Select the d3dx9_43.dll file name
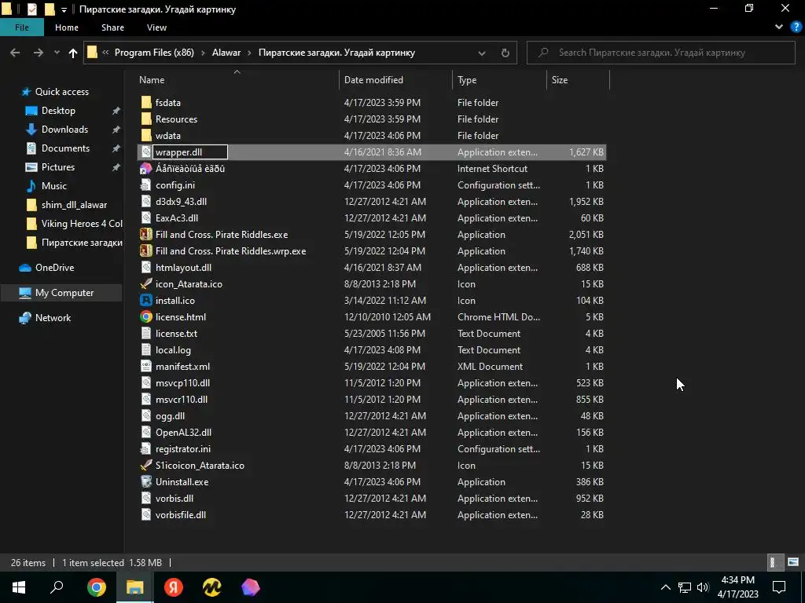The width and height of the screenshot is (805, 603). pyautogui.click(x=182, y=202)
